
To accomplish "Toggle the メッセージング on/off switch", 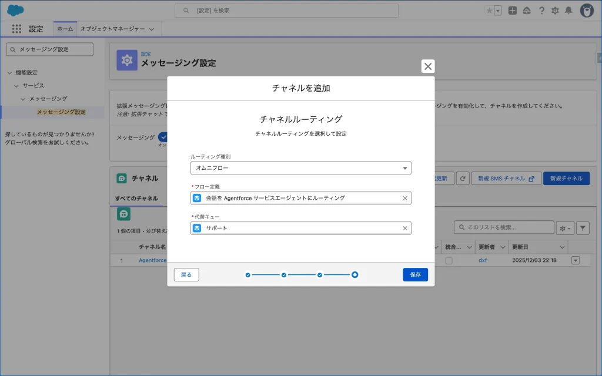I will (x=163, y=137).
